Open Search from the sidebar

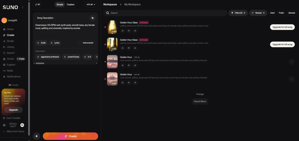click(x=9, y=53)
